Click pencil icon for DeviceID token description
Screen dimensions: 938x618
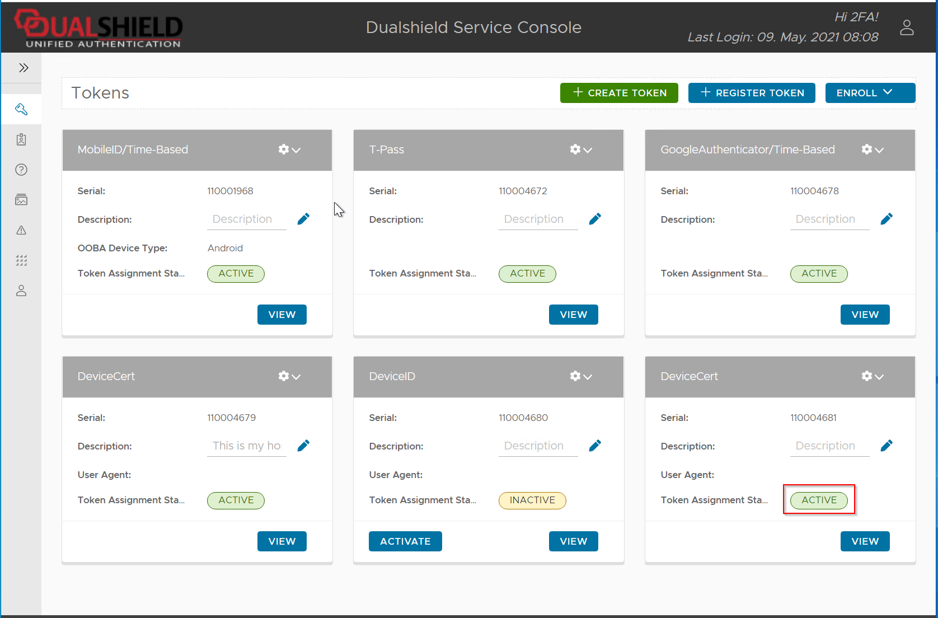(x=595, y=446)
